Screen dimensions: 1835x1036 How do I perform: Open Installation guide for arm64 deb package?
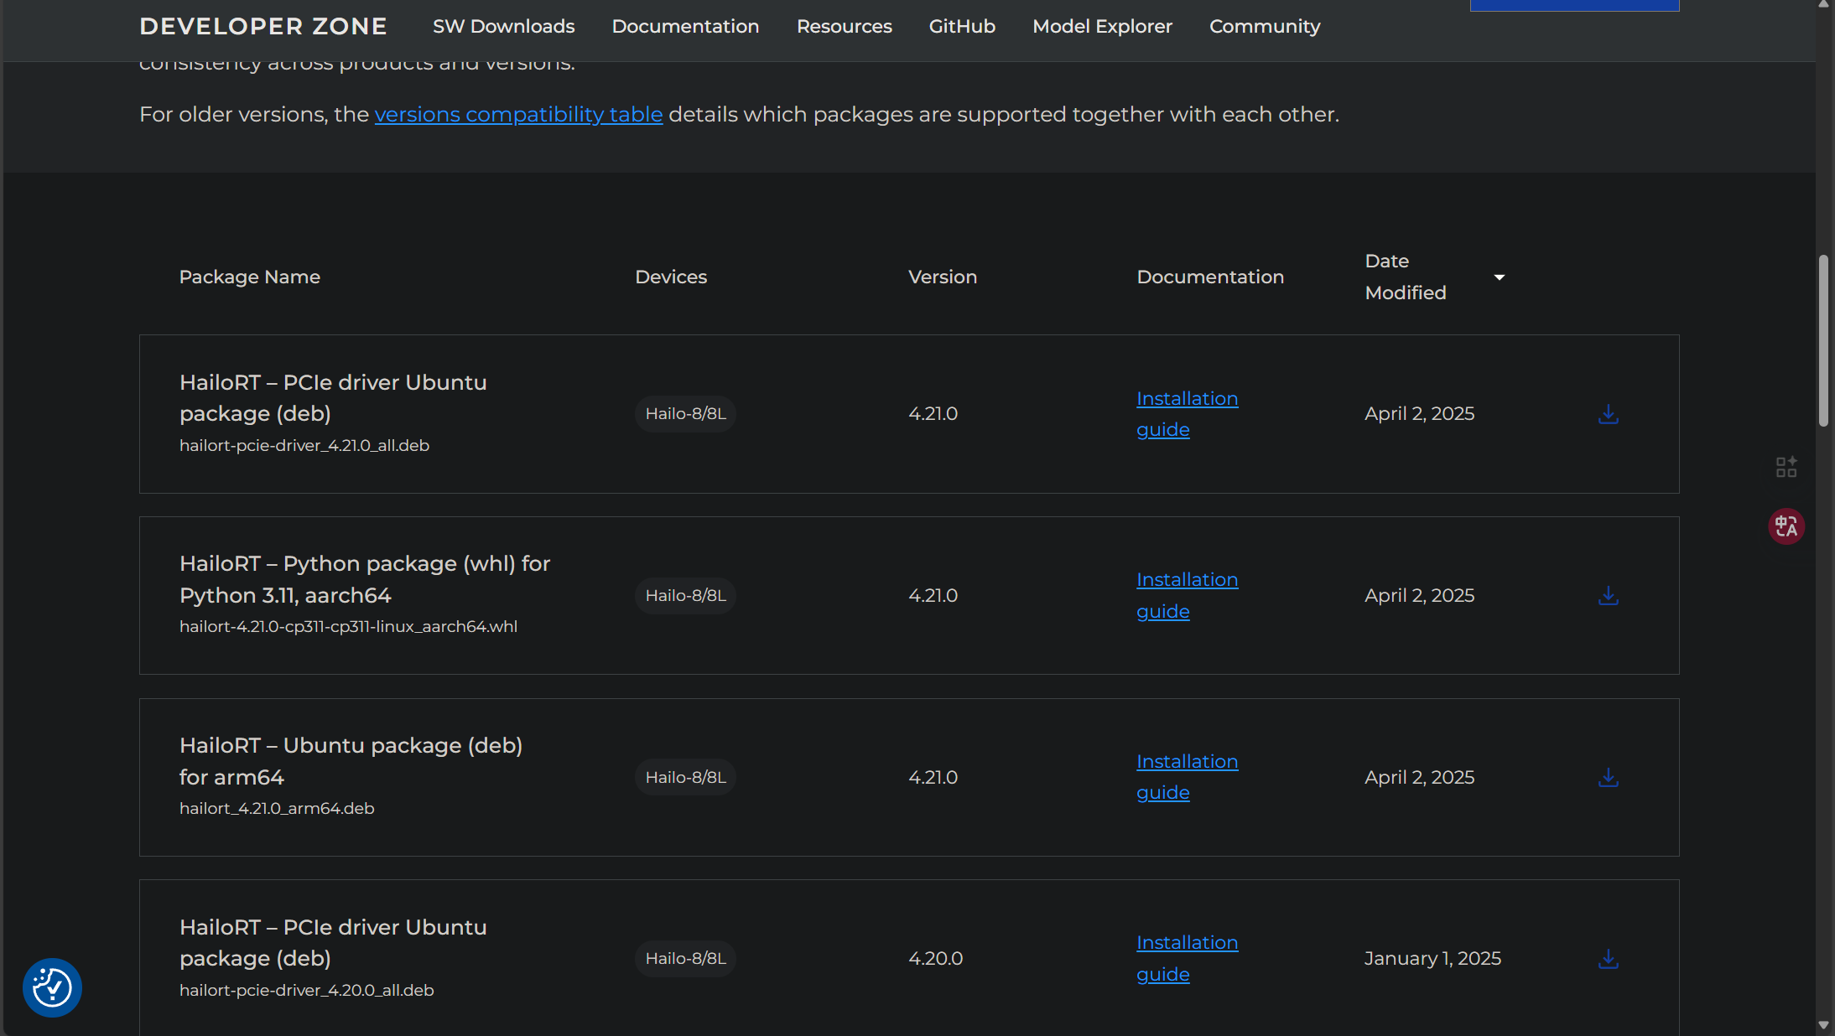coord(1187,777)
